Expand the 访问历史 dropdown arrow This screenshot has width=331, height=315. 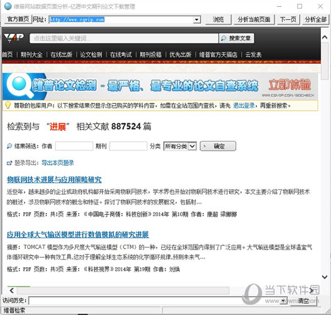[x=283, y=301]
